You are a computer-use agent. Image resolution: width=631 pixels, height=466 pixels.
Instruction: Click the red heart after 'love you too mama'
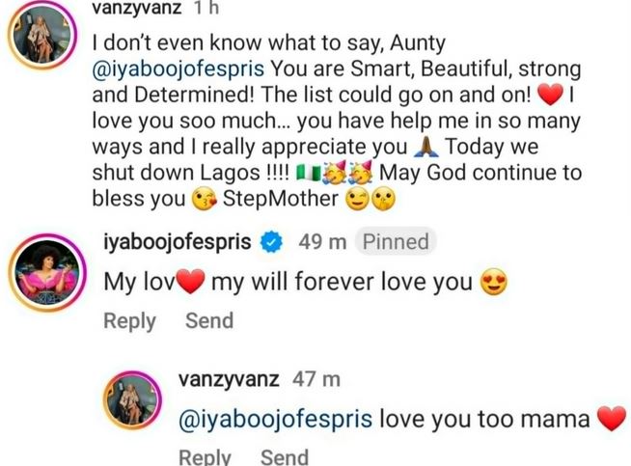pos(607,420)
